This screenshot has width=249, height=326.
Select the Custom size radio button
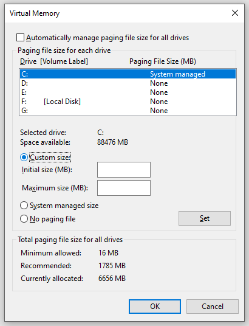24,158
